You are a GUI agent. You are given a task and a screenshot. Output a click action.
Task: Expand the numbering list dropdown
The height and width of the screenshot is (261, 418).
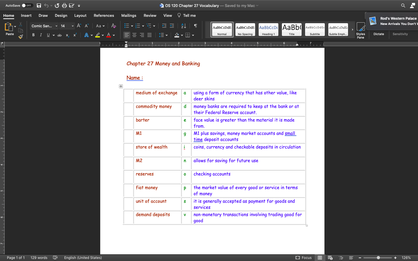click(x=143, y=26)
